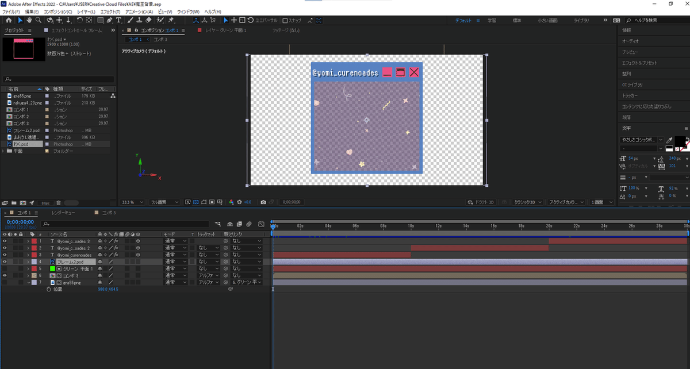Switch to the コンポ 3 timeline tab
The height and width of the screenshot is (369, 690).
tap(109, 213)
